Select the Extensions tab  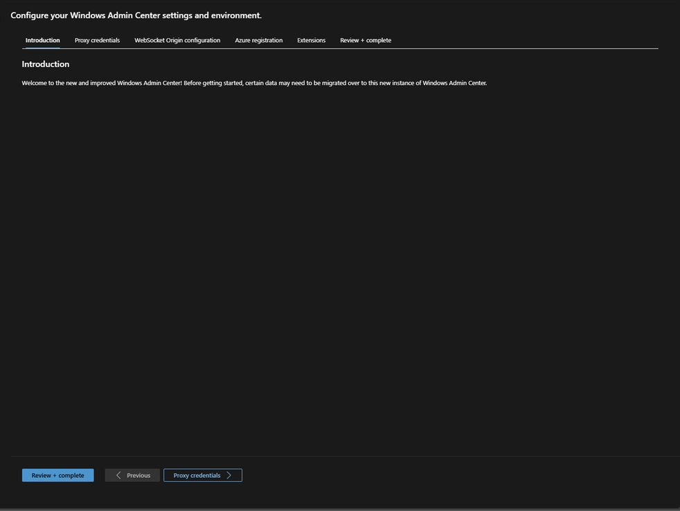tap(312, 40)
